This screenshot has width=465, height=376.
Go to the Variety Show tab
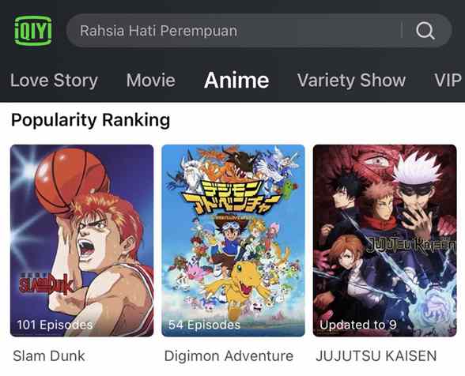pos(351,81)
